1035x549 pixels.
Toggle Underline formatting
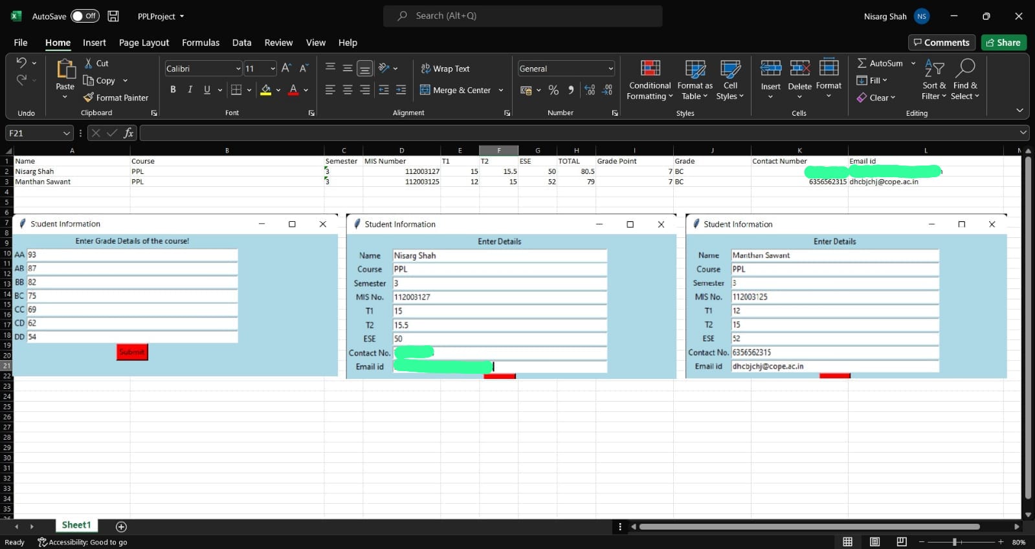[207, 90]
